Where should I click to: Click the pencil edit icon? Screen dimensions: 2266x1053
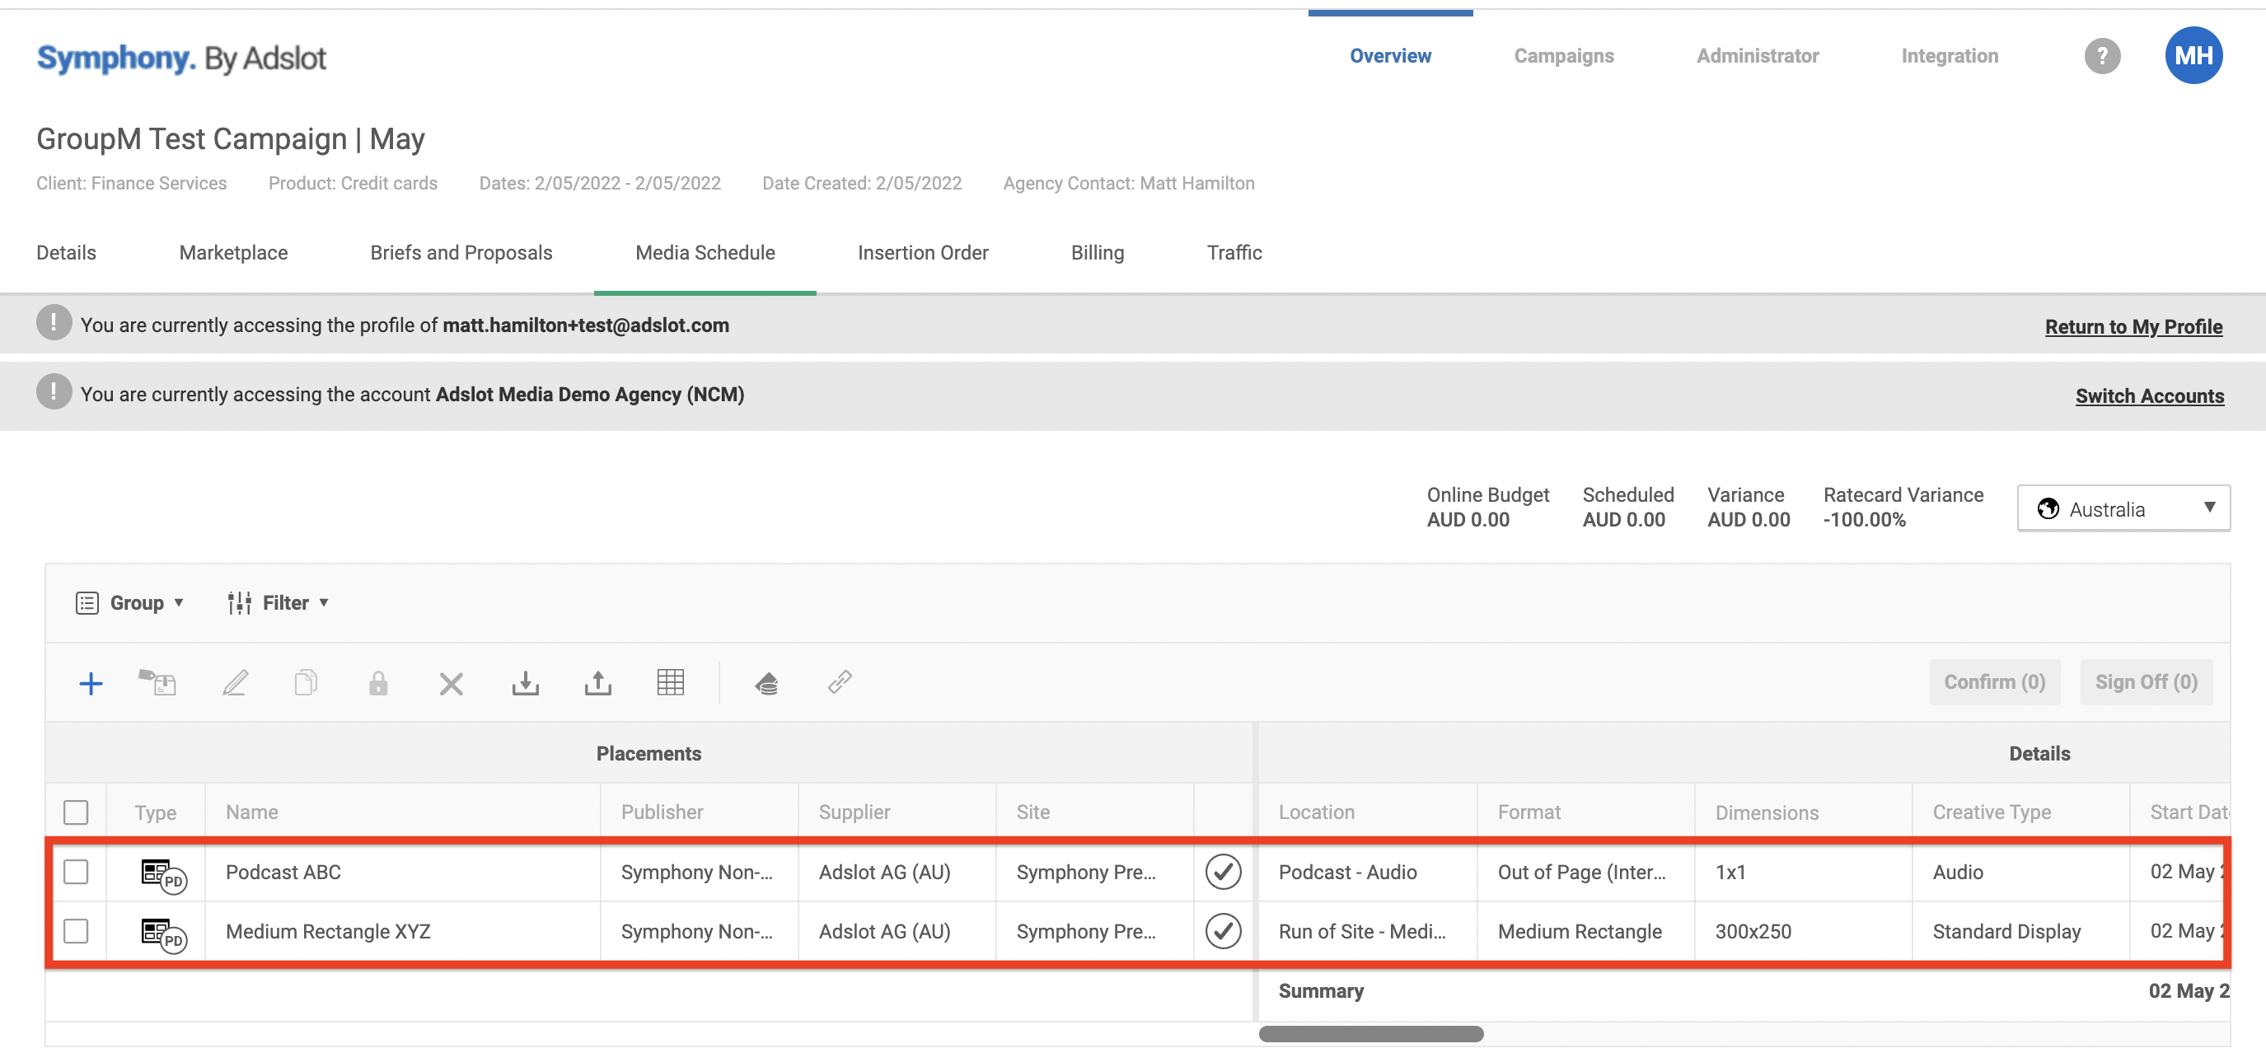[235, 683]
